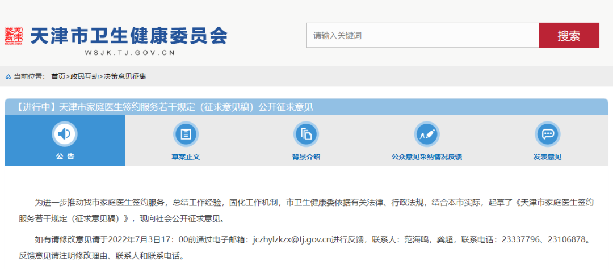Switch to the 草案正文 tab label

point(186,157)
